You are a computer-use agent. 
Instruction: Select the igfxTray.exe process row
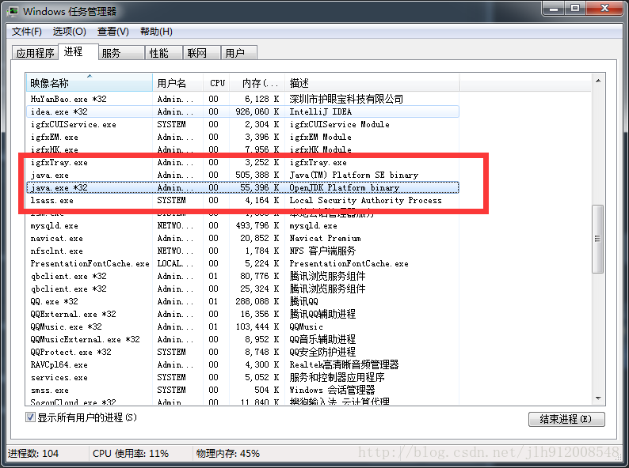pos(242,163)
